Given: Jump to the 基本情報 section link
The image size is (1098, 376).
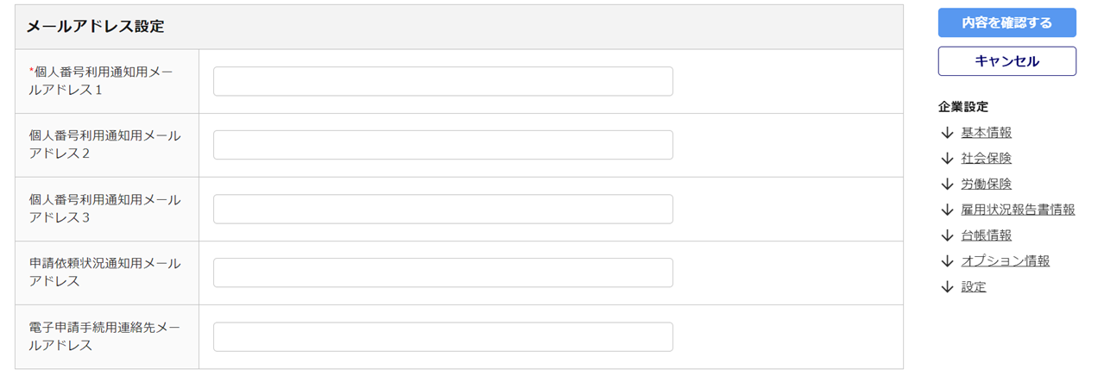Looking at the screenshot, I should tap(986, 133).
